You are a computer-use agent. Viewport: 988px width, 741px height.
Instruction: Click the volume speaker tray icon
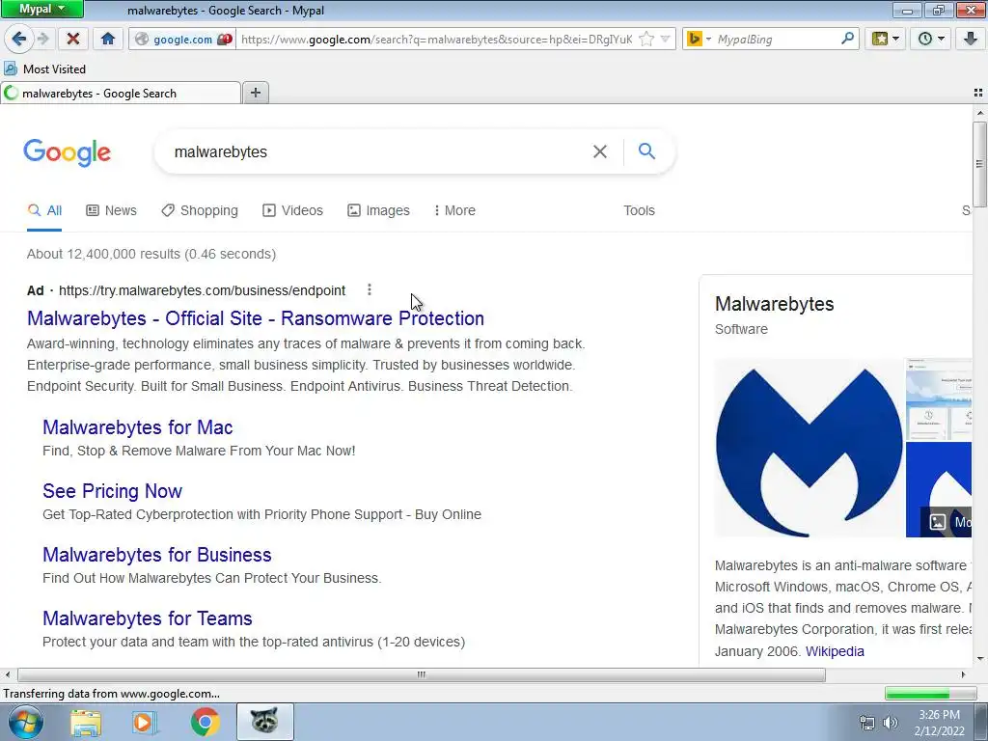(890, 723)
